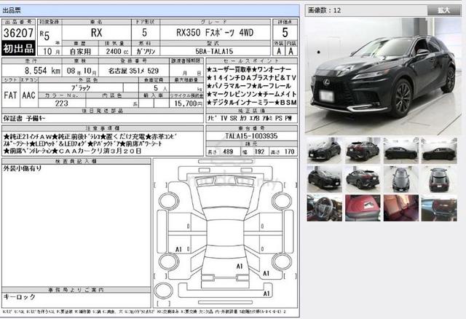
Task: Click the 車輌品よりご案内 section header
Action: [x=76, y=290]
